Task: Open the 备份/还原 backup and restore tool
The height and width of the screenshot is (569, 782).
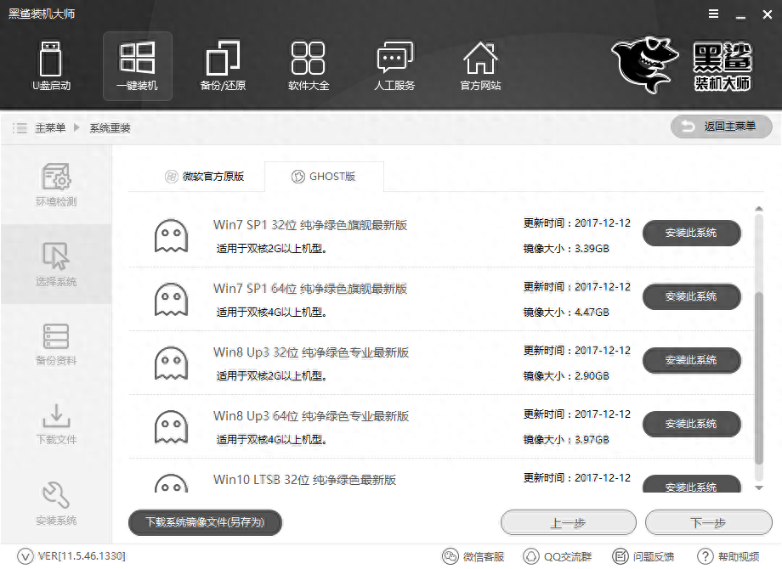Action: click(x=223, y=66)
